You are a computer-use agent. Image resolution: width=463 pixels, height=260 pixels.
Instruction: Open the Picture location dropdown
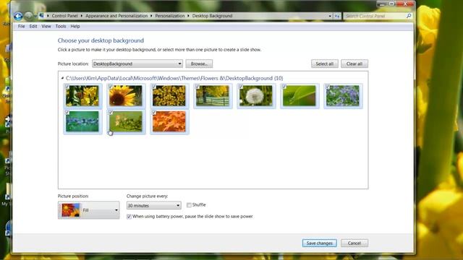pos(137,64)
